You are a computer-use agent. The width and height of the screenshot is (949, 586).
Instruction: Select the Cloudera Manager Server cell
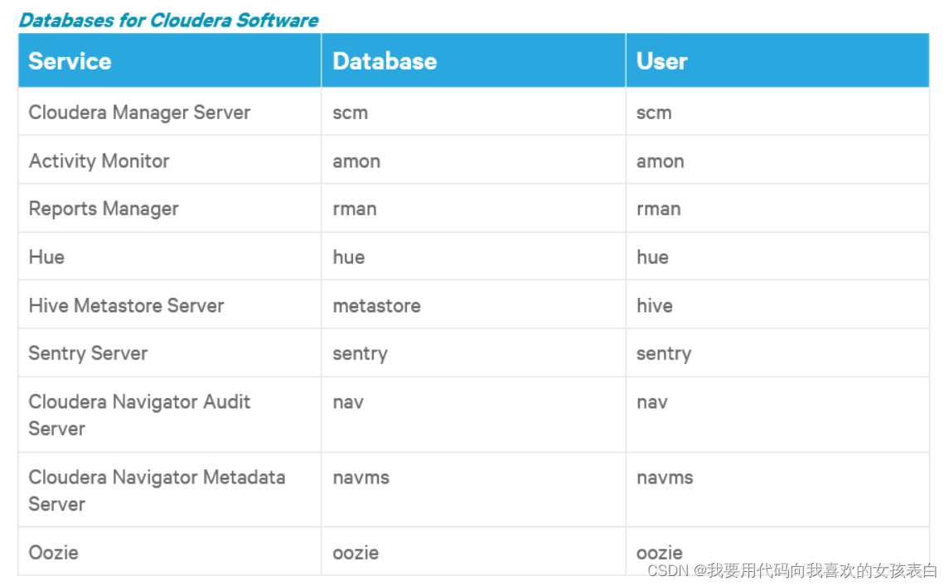(139, 113)
